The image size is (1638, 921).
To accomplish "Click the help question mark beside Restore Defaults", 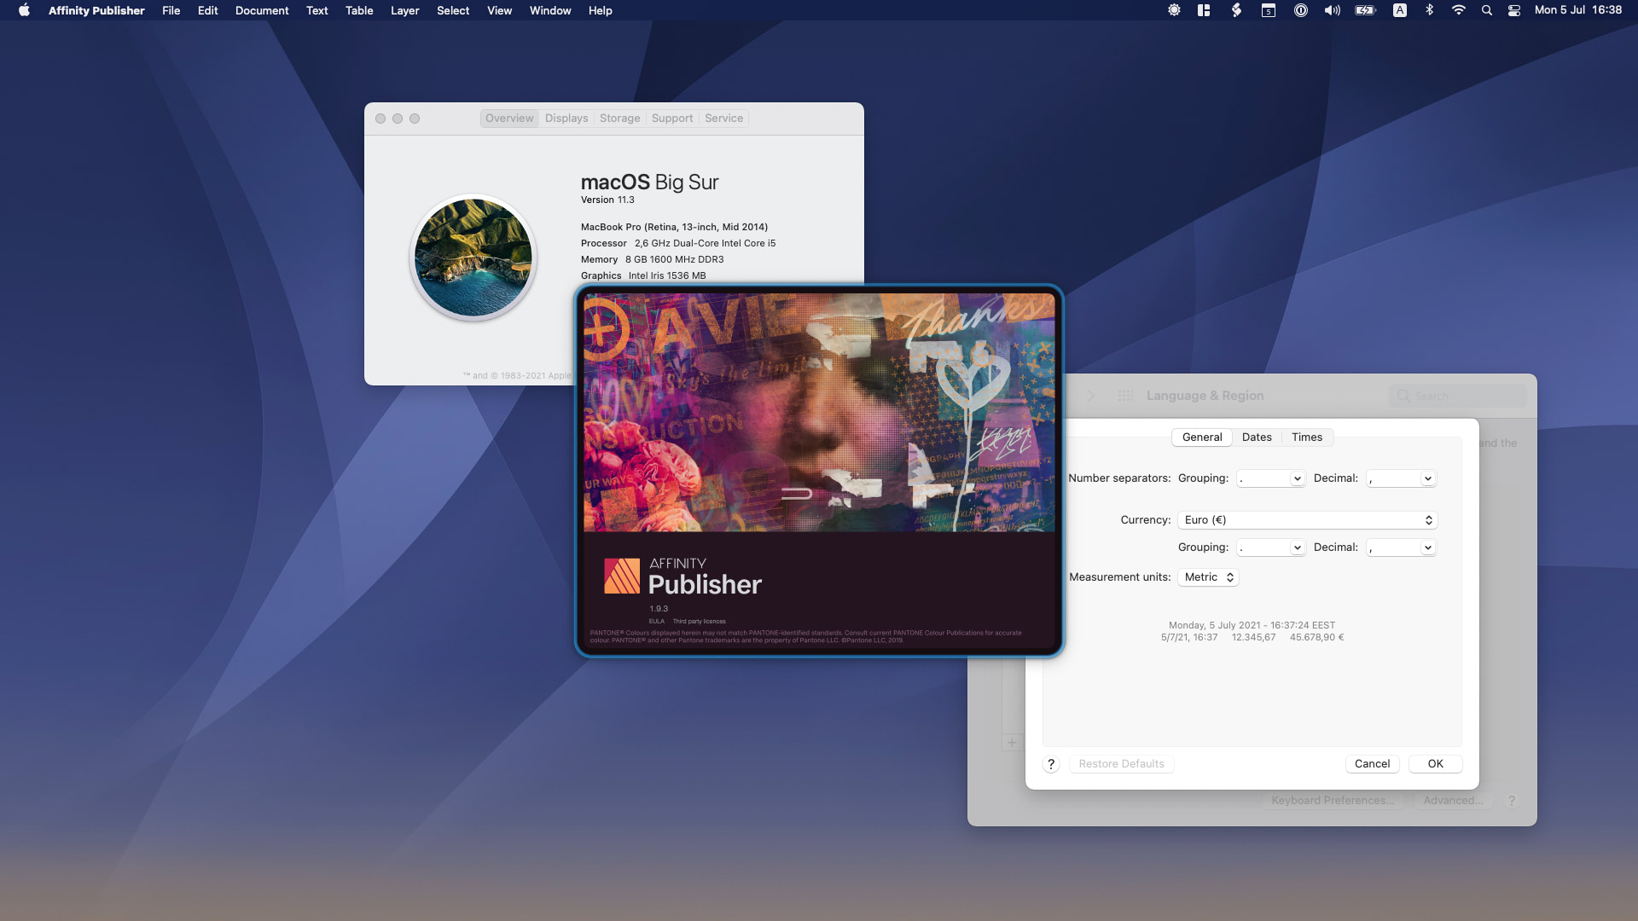I will point(1051,764).
